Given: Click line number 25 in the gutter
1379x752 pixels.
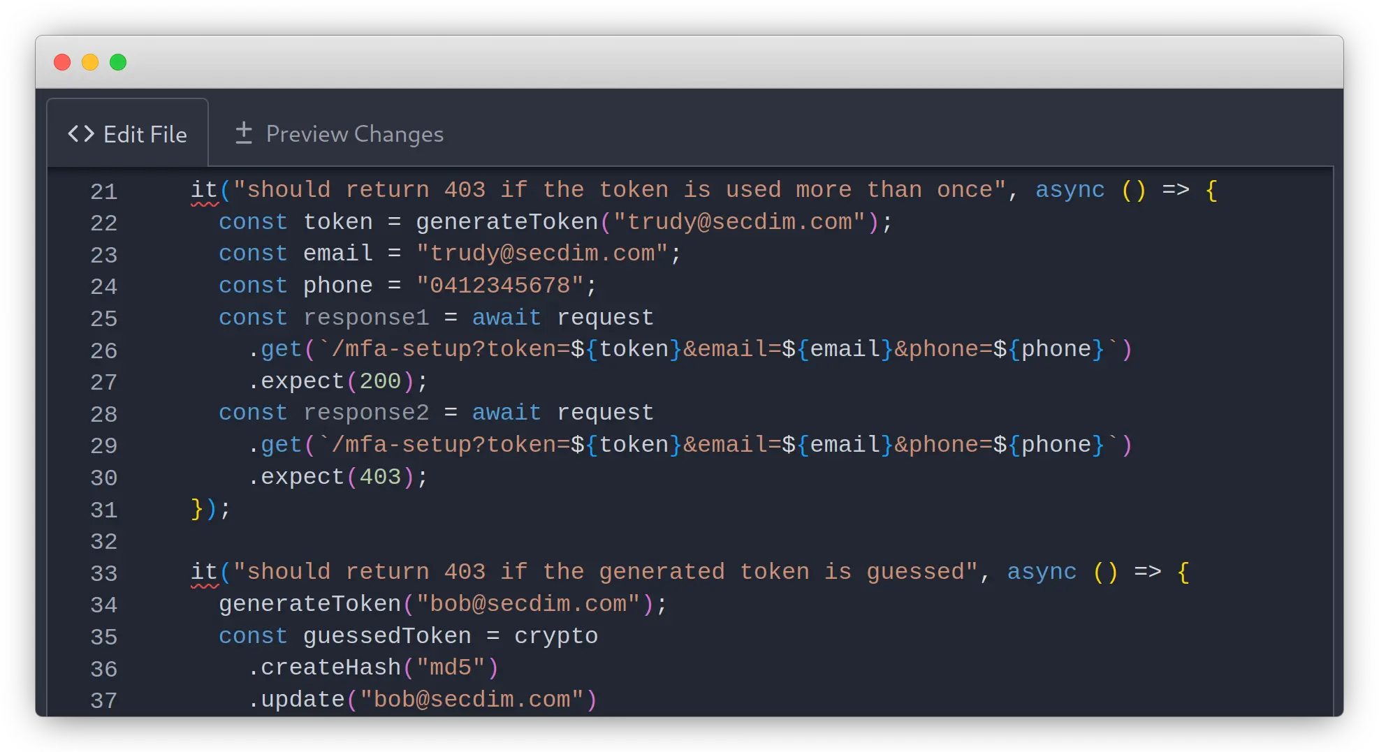Looking at the screenshot, I should pos(103,318).
